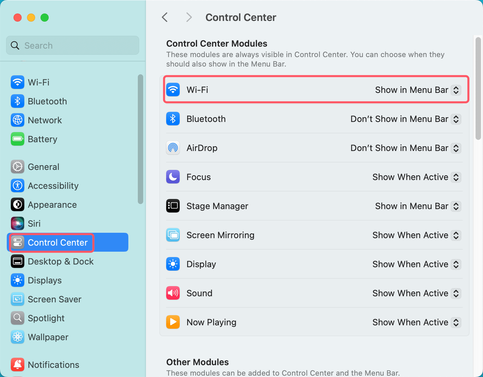Image resolution: width=483 pixels, height=377 pixels.
Task: Click the Stage Manager module icon
Action: click(x=173, y=206)
